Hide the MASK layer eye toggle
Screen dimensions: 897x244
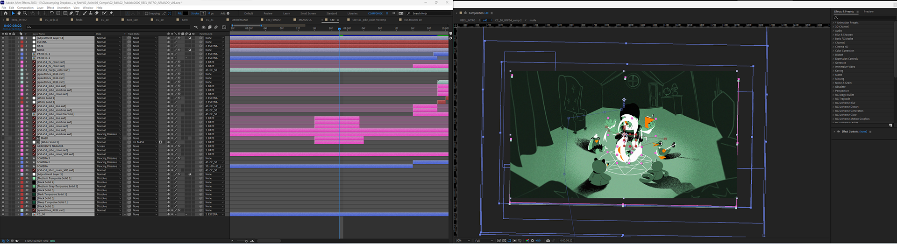click(x=3, y=138)
